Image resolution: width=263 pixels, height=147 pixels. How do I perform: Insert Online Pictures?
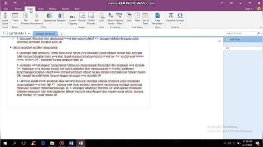click(91, 18)
